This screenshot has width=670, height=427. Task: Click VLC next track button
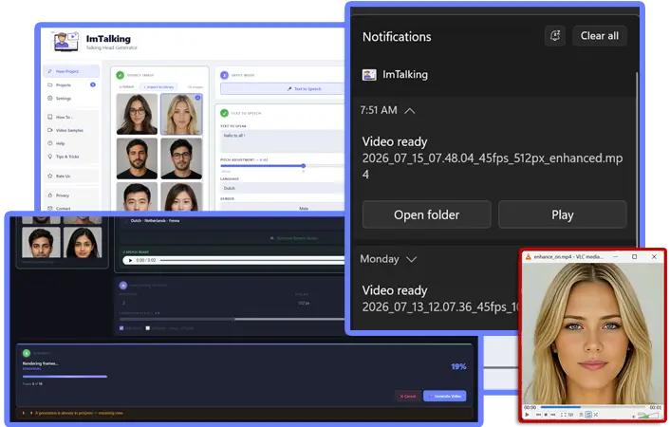pos(553,415)
